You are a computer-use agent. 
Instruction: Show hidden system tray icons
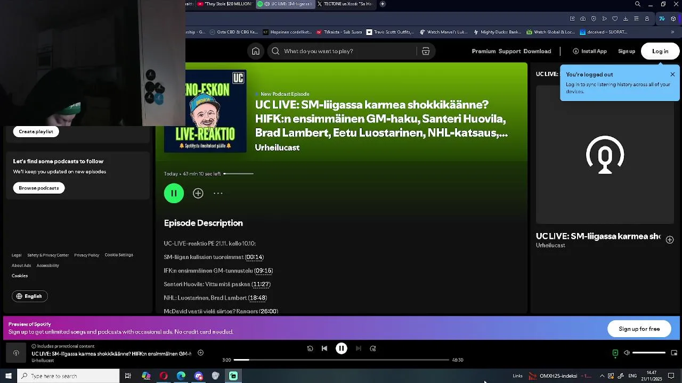coord(602,376)
